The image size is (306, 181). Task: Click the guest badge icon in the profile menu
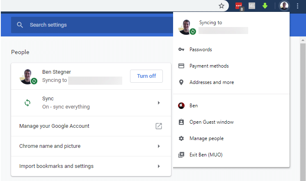click(x=181, y=122)
